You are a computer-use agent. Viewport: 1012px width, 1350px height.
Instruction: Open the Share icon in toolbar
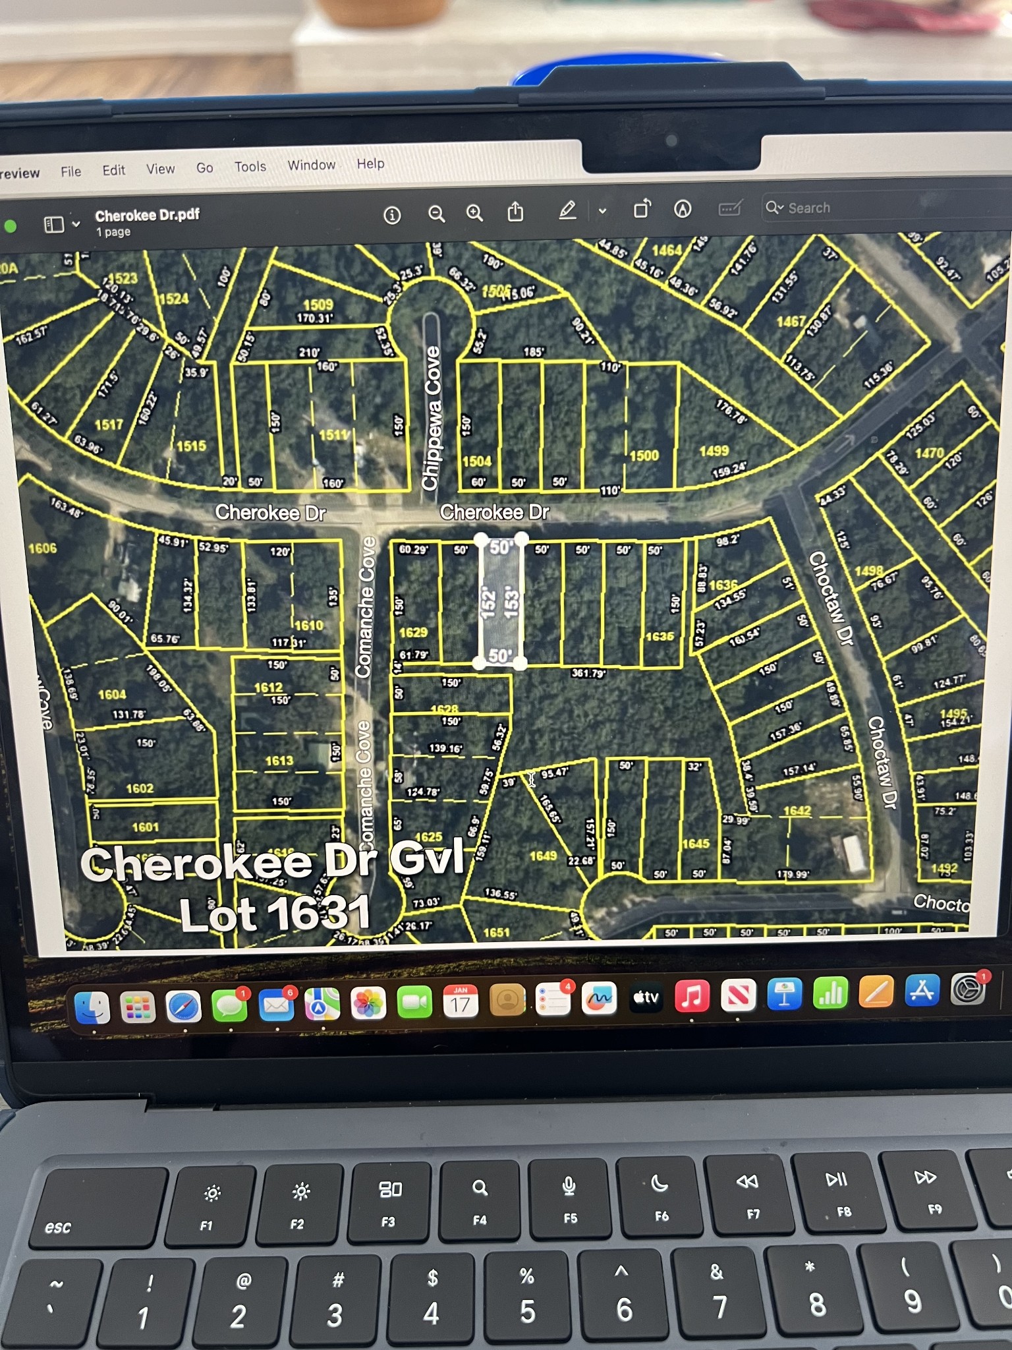click(x=515, y=212)
